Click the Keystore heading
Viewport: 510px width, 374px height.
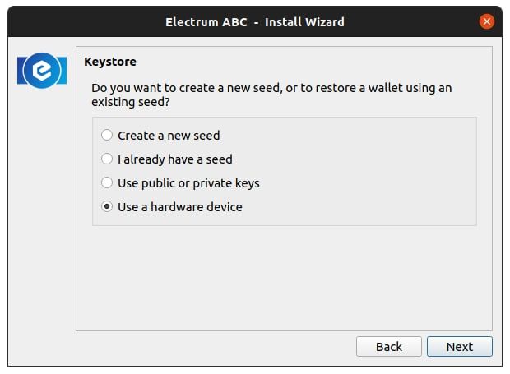click(110, 61)
